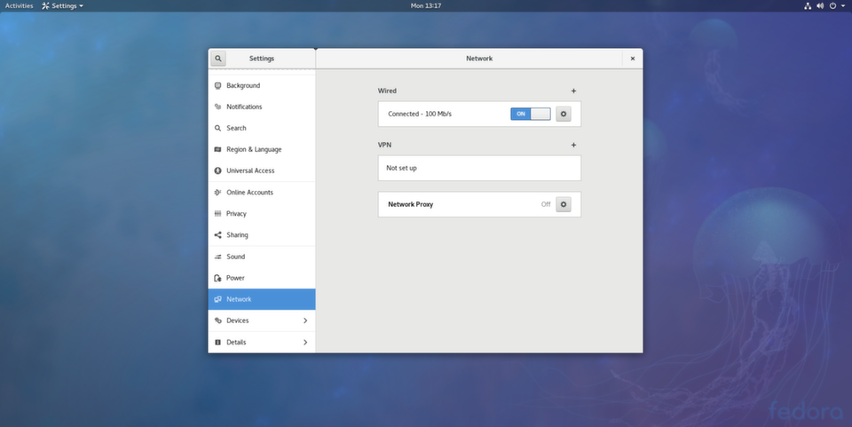Open the clock calendar Mon 13:17
Image resolution: width=852 pixels, height=427 pixels.
tap(426, 6)
